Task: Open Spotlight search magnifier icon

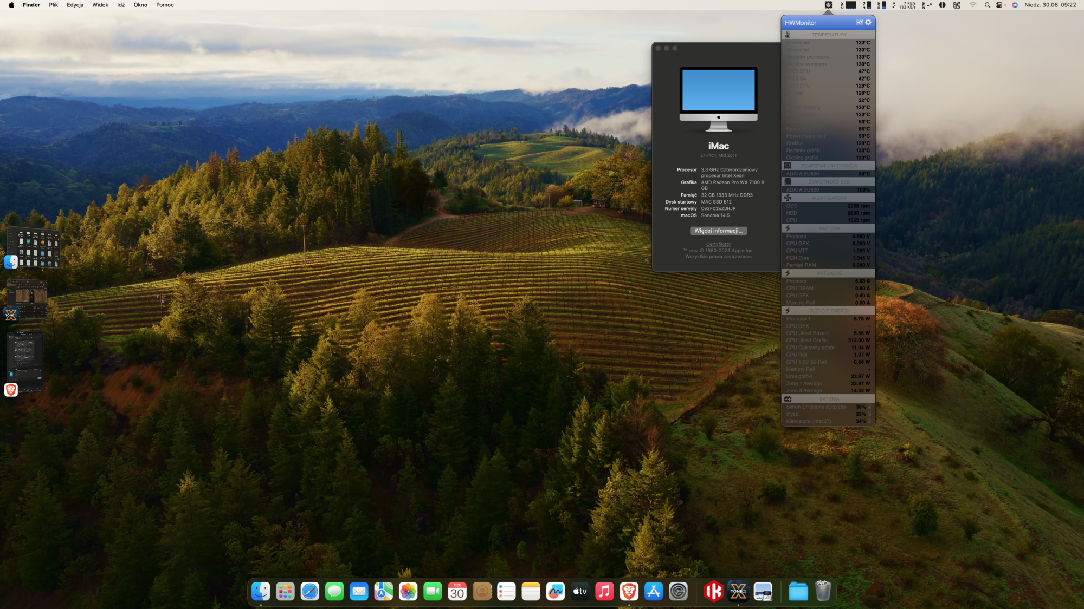Action: point(987,5)
